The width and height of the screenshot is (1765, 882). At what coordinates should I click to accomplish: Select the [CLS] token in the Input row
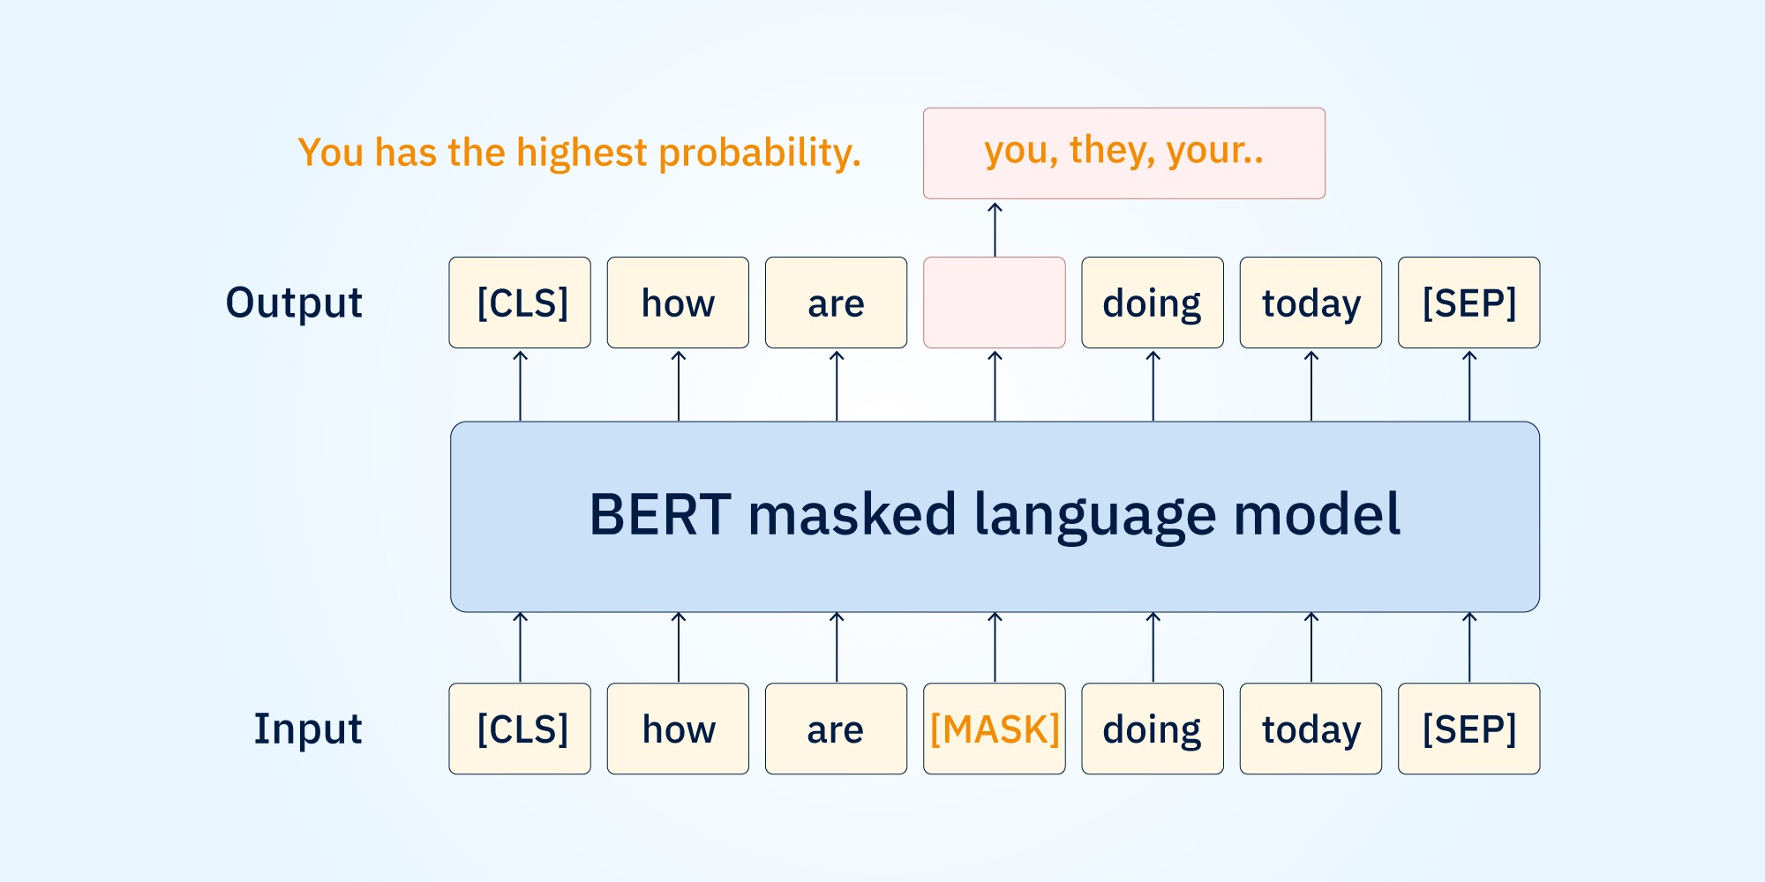coord(520,729)
